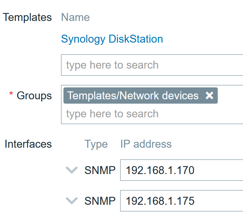Screen dimensions: 243x221
Task: Click the Groups search field
Action: tap(151, 114)
